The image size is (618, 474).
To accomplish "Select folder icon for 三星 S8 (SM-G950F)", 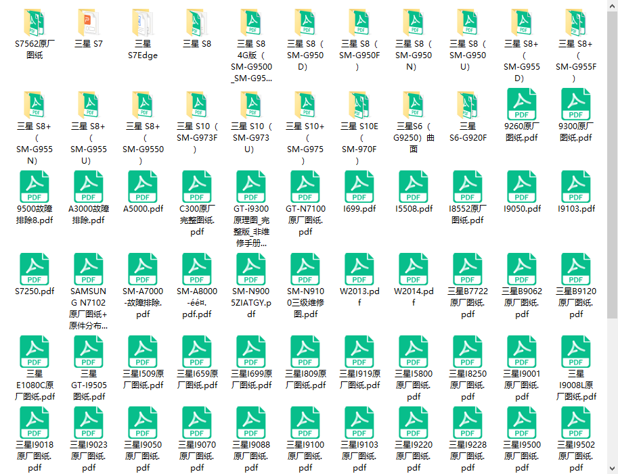I will (359, 23).
